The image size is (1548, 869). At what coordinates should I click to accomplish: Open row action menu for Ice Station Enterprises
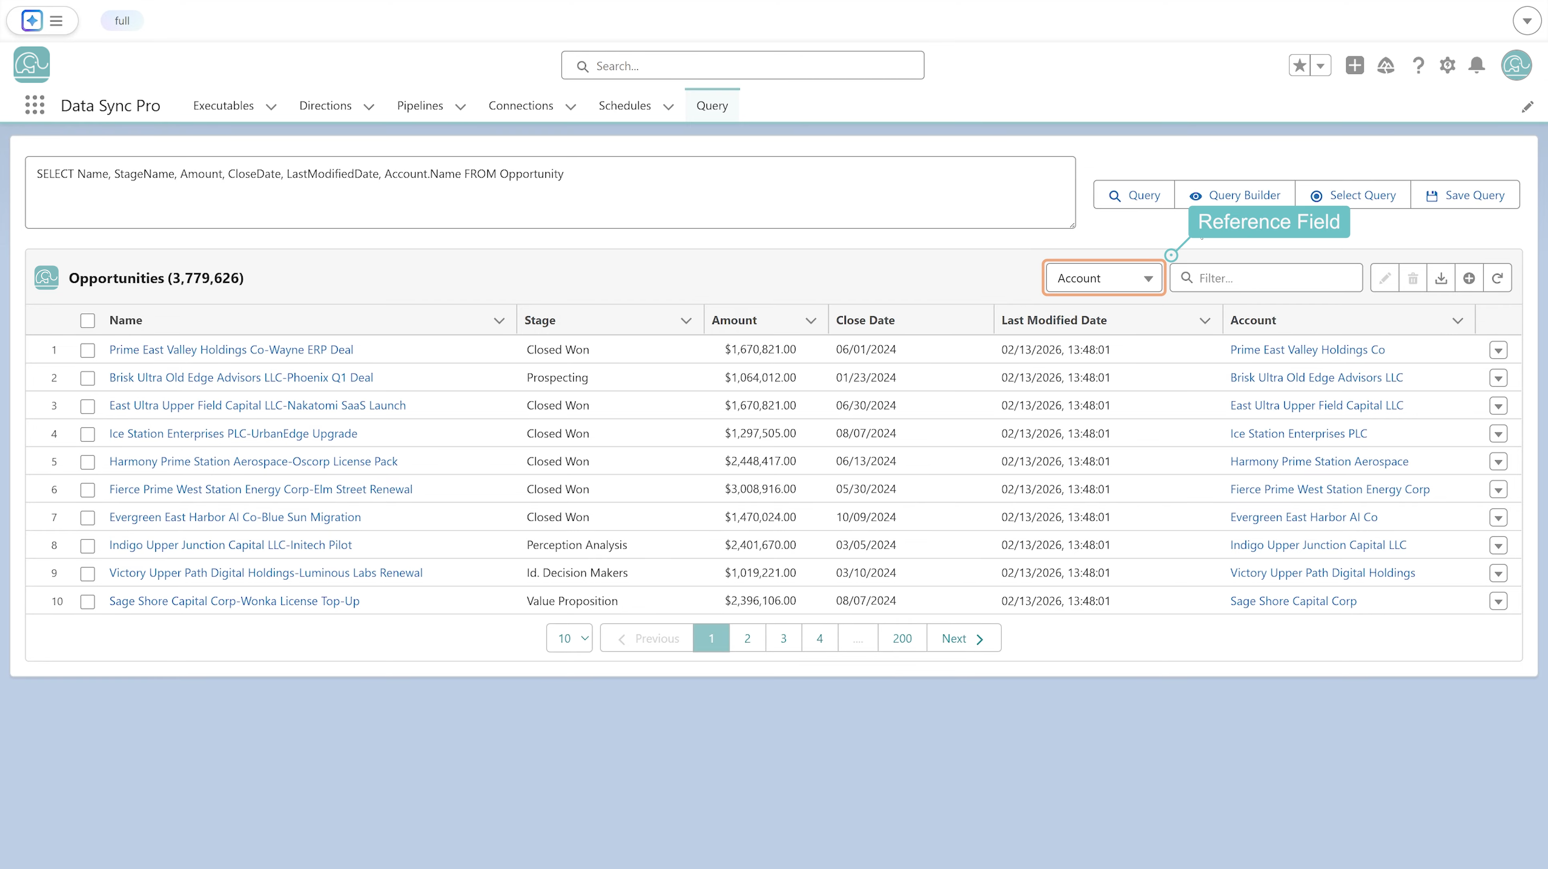1498,434
